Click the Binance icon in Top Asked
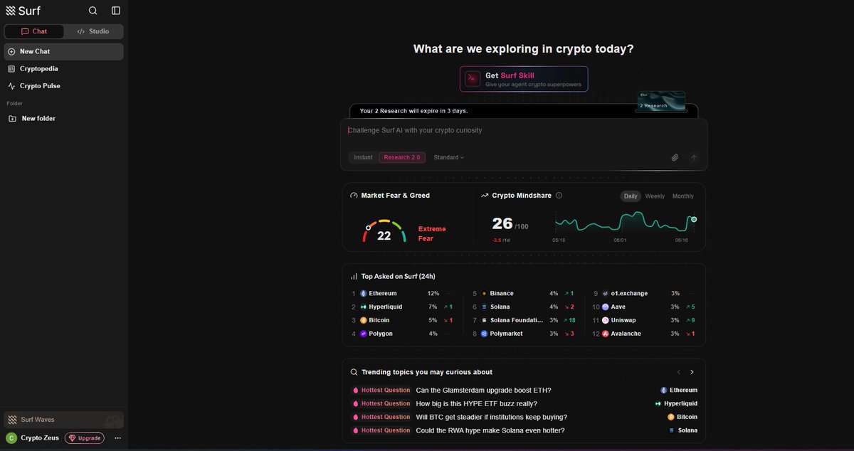854x451 pixels. [484, 294]
